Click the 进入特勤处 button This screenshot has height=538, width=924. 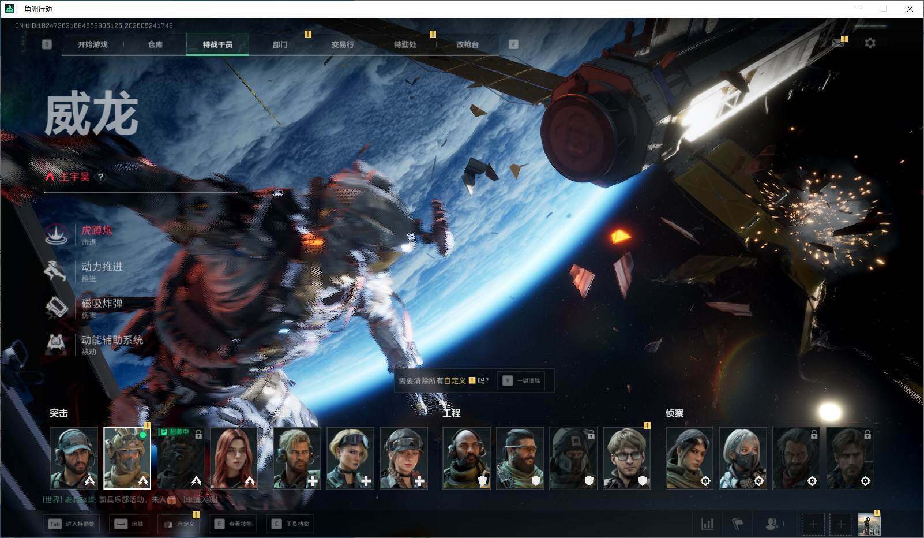tap(72, 524)
